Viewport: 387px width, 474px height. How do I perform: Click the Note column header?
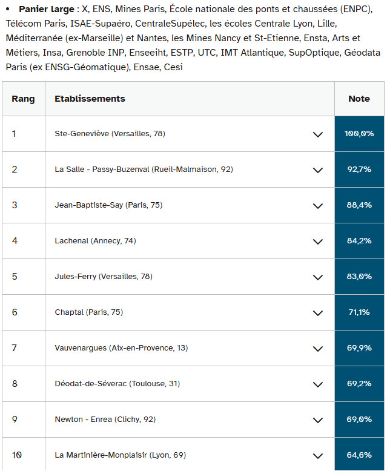[359, 99]
